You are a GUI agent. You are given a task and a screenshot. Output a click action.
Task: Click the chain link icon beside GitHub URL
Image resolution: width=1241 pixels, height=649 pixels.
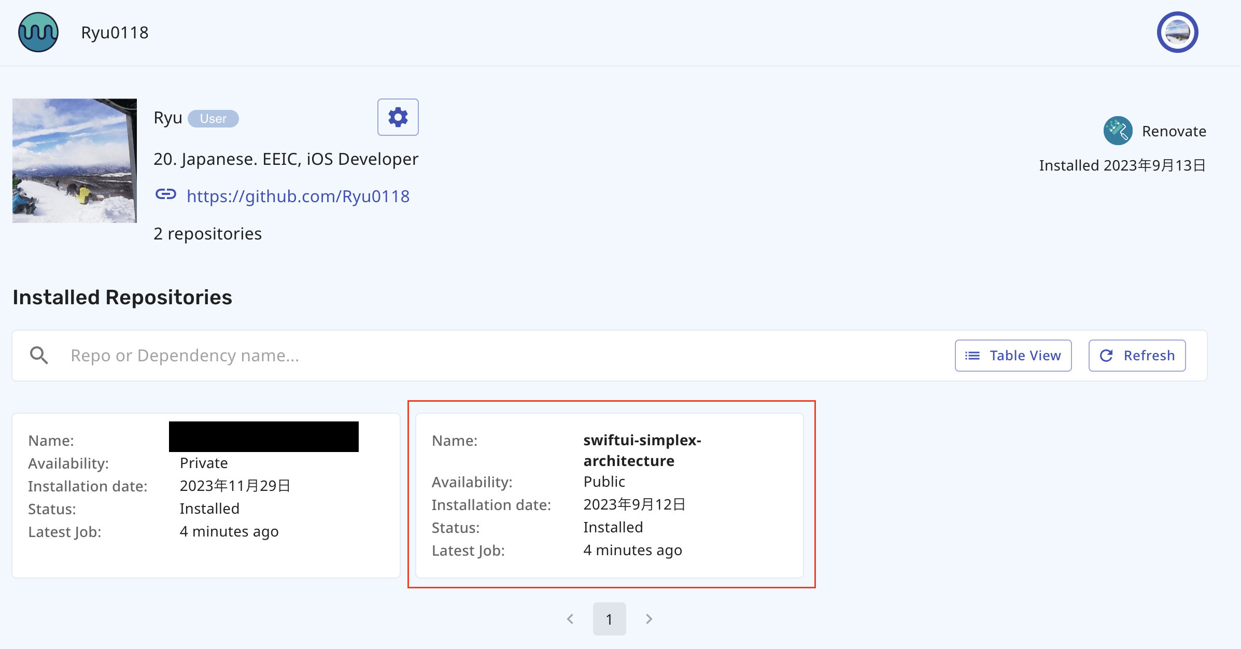pos(166,195)
